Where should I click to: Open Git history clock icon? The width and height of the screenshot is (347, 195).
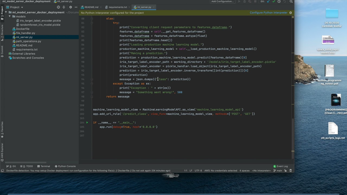tap(279, 1)
